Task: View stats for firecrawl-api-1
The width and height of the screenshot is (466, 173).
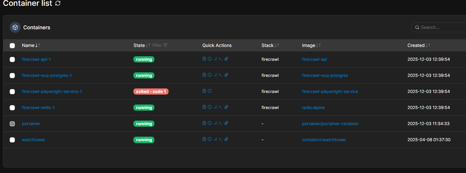Action: tap(215, 59)
